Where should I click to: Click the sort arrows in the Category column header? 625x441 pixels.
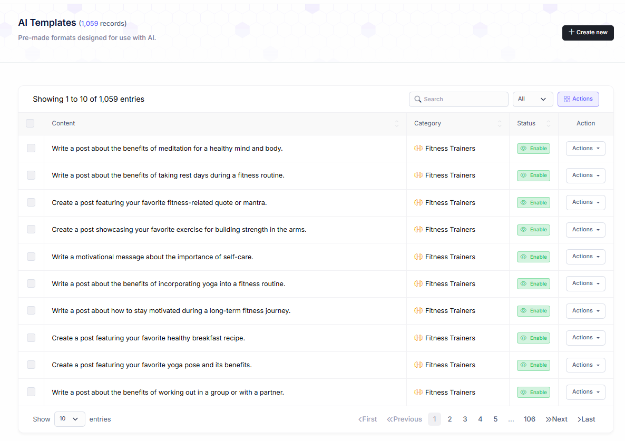pos(500,124)
